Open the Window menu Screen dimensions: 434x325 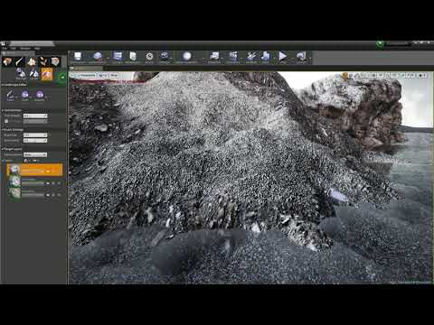[25, 49]
